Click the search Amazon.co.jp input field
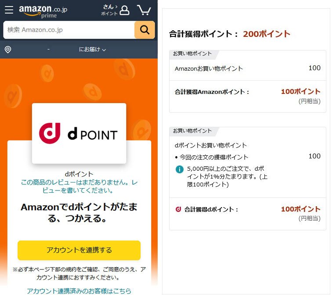The height and width of the screenshot is (301, 336). pyautogui.click(x=69, y=30)
